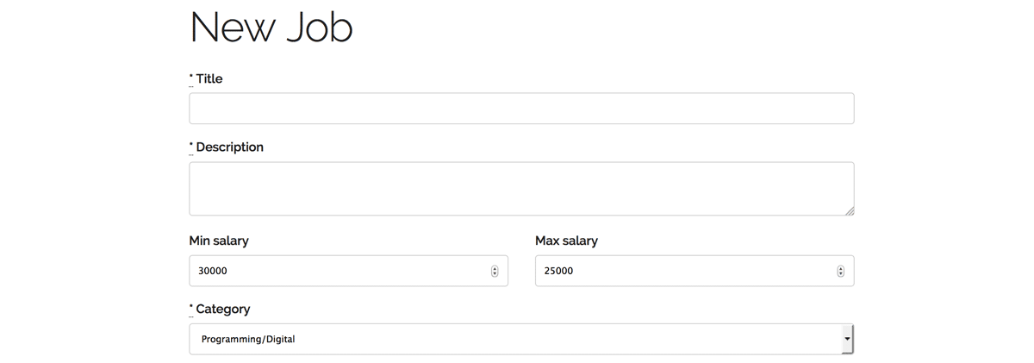
Task: Decrease Min salary using the down arrow
Action: point(495,274)
